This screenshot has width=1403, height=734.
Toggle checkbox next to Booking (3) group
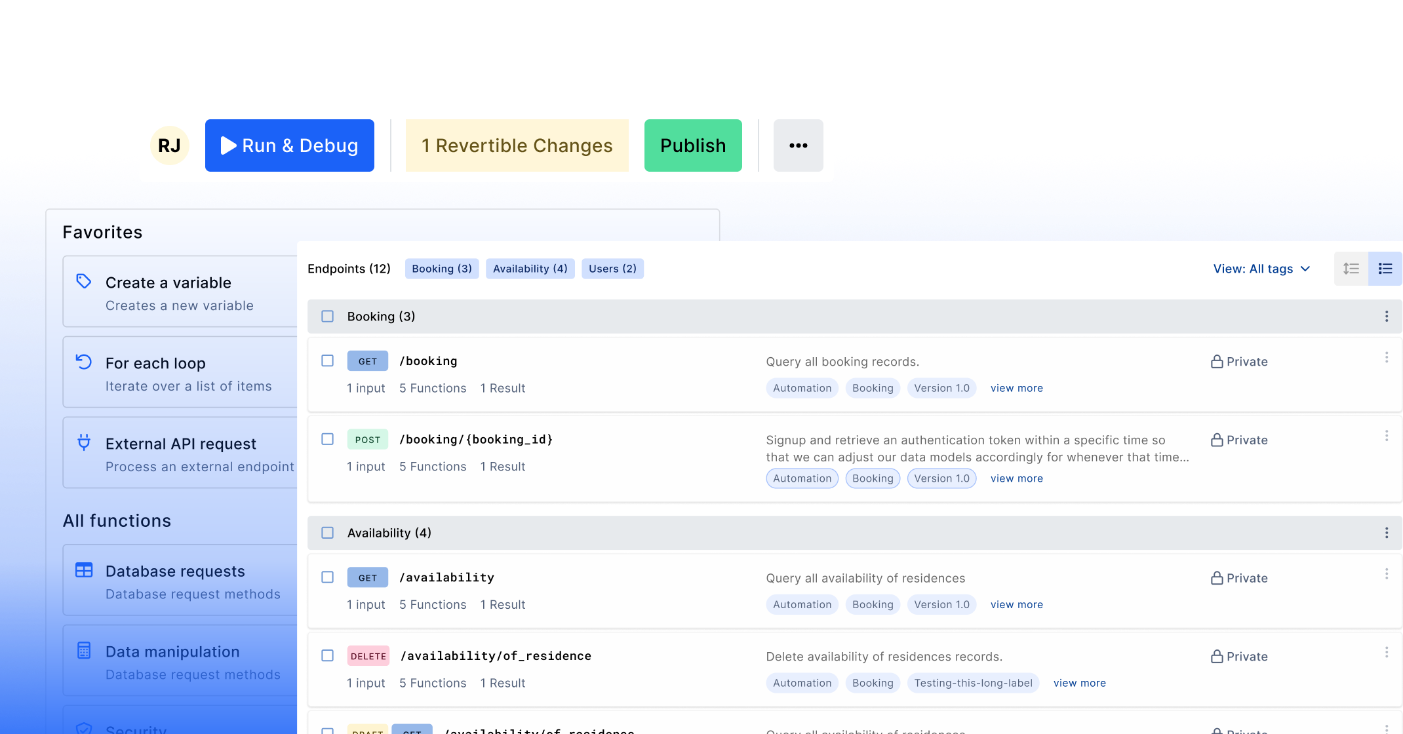328,315
